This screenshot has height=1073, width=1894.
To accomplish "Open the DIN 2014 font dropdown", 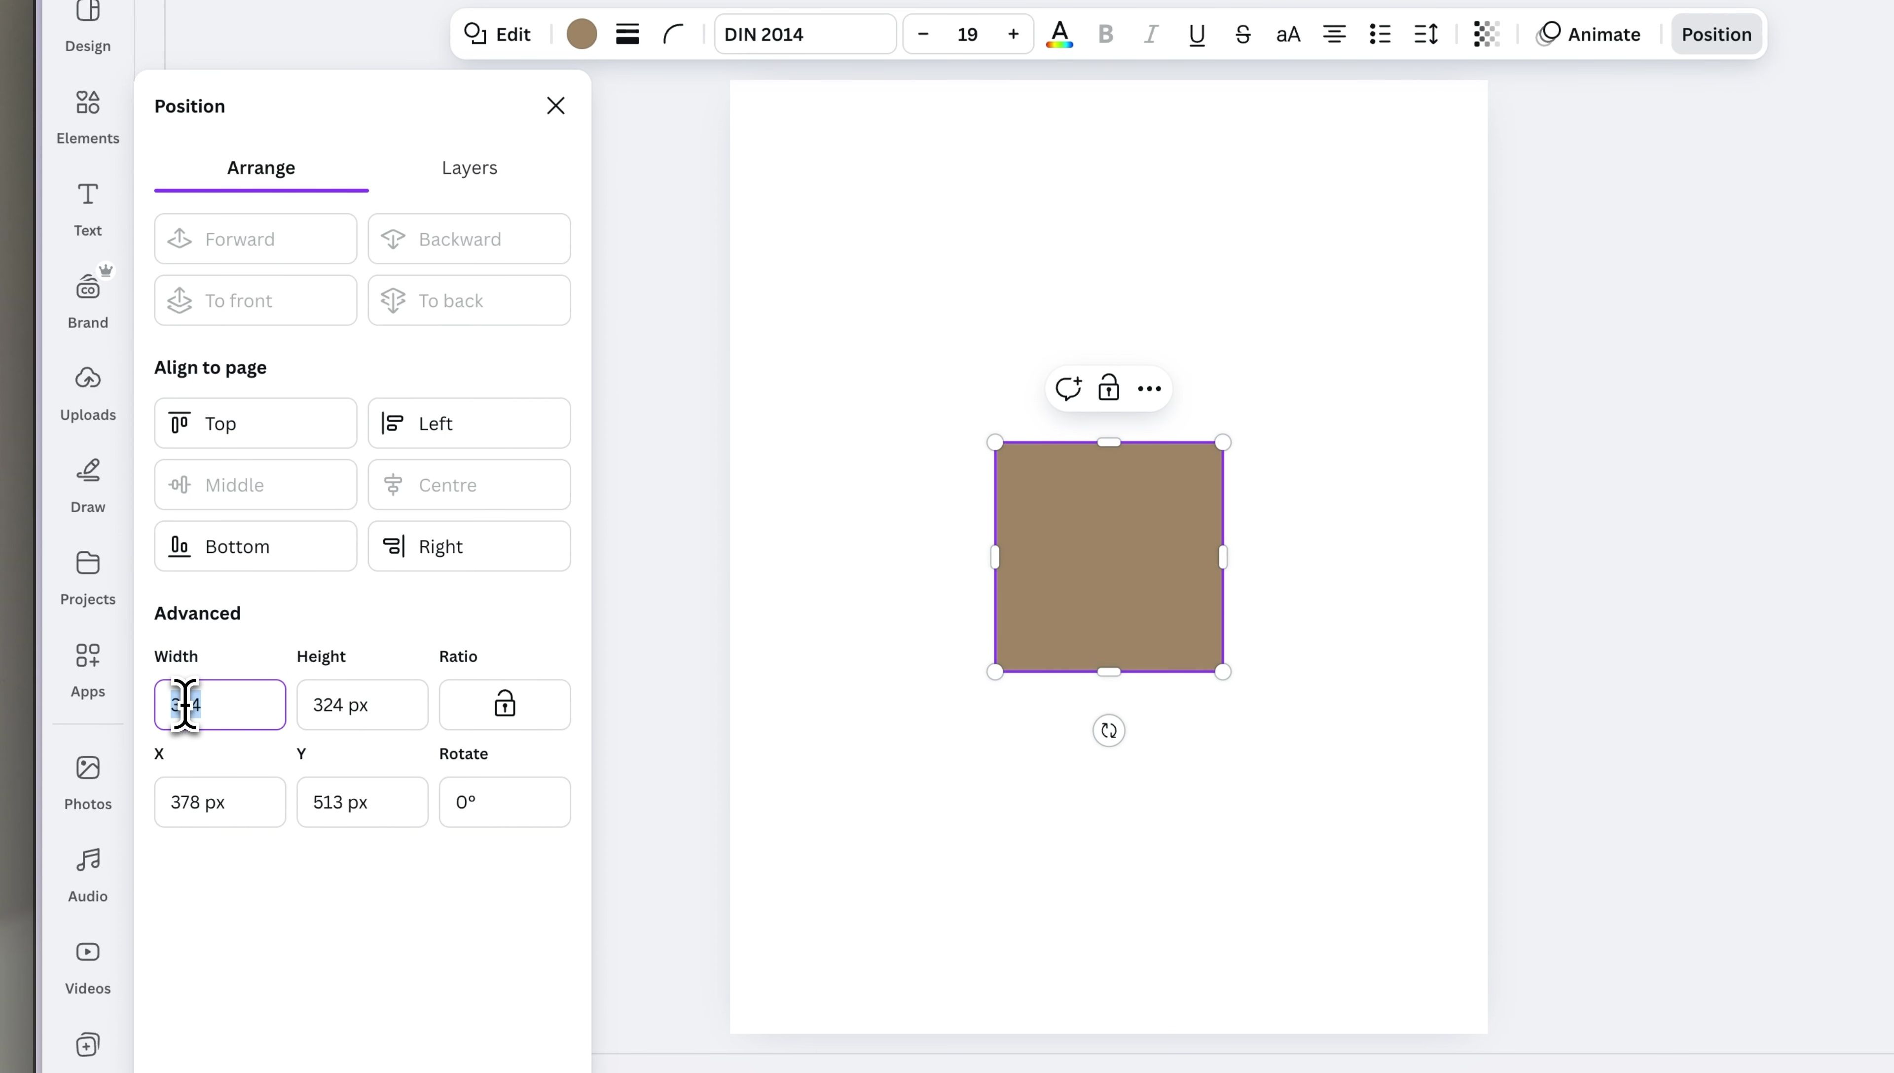I will pyautogui.click(x=805, y=34).
